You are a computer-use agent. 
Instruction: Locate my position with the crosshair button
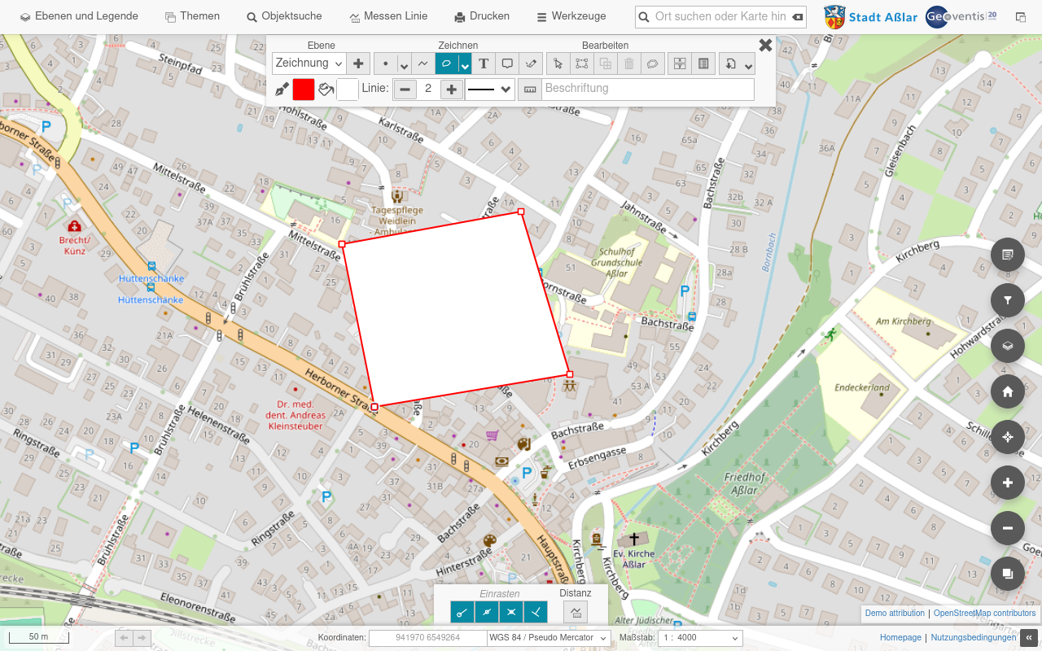point(1008,437)
